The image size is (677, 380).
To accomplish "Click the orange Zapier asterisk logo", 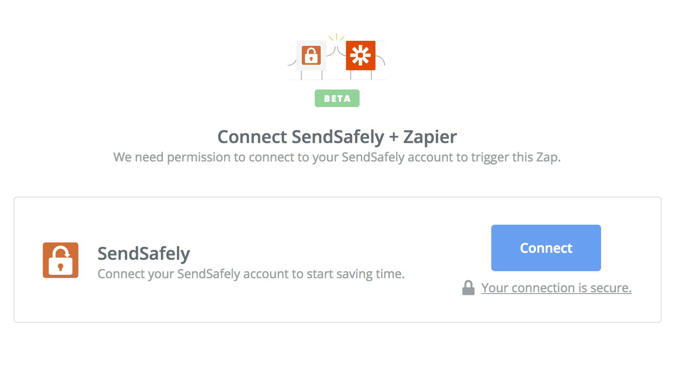I will tap(360, 55).
